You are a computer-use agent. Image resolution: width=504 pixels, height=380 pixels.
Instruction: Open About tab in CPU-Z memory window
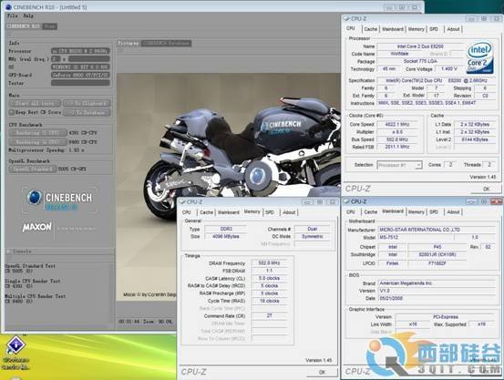(x=289, y=212)
